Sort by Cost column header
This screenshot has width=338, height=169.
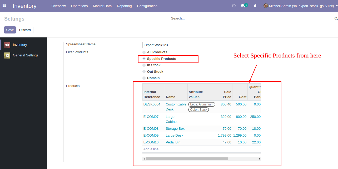(x=240, y=92)
